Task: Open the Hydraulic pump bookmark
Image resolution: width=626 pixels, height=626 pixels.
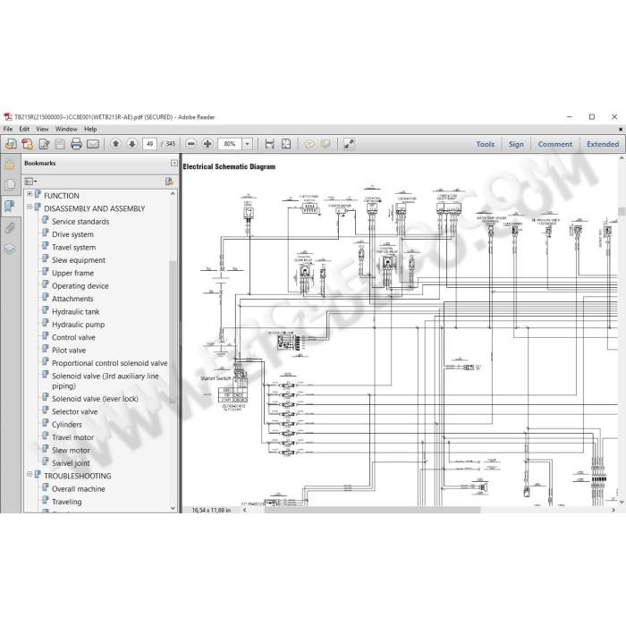Action: [x=79, y=325]
